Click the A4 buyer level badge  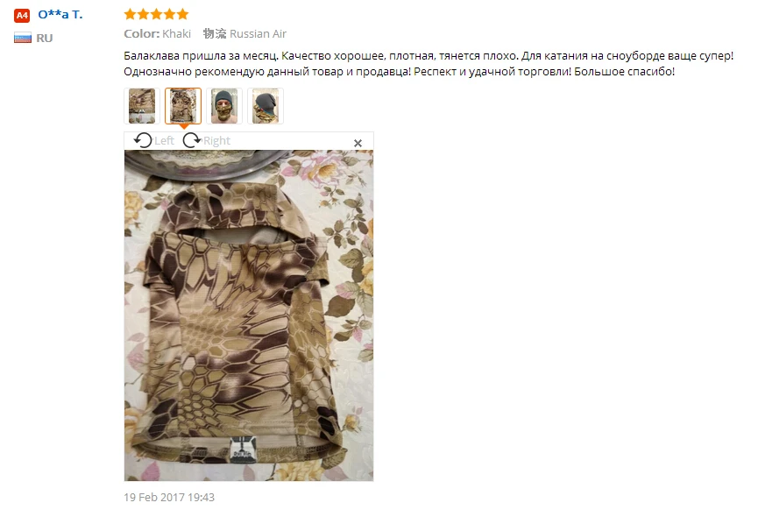(x=22, y=16)
